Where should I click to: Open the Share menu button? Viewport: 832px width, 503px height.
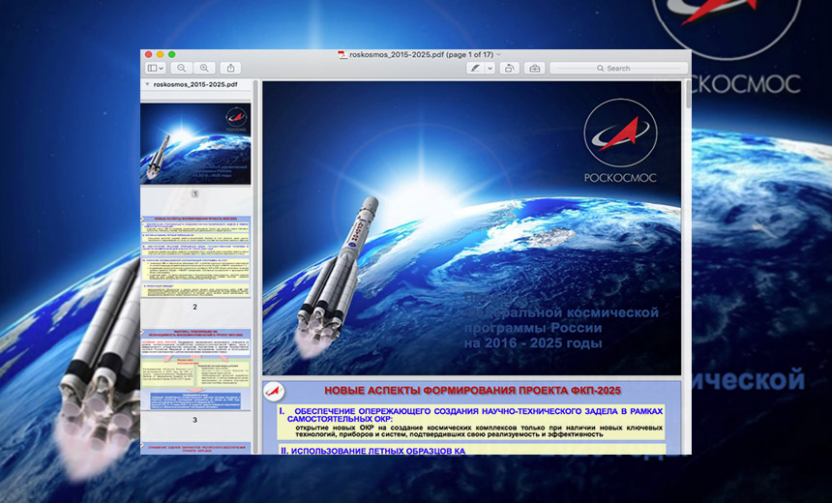click(231, 68)
